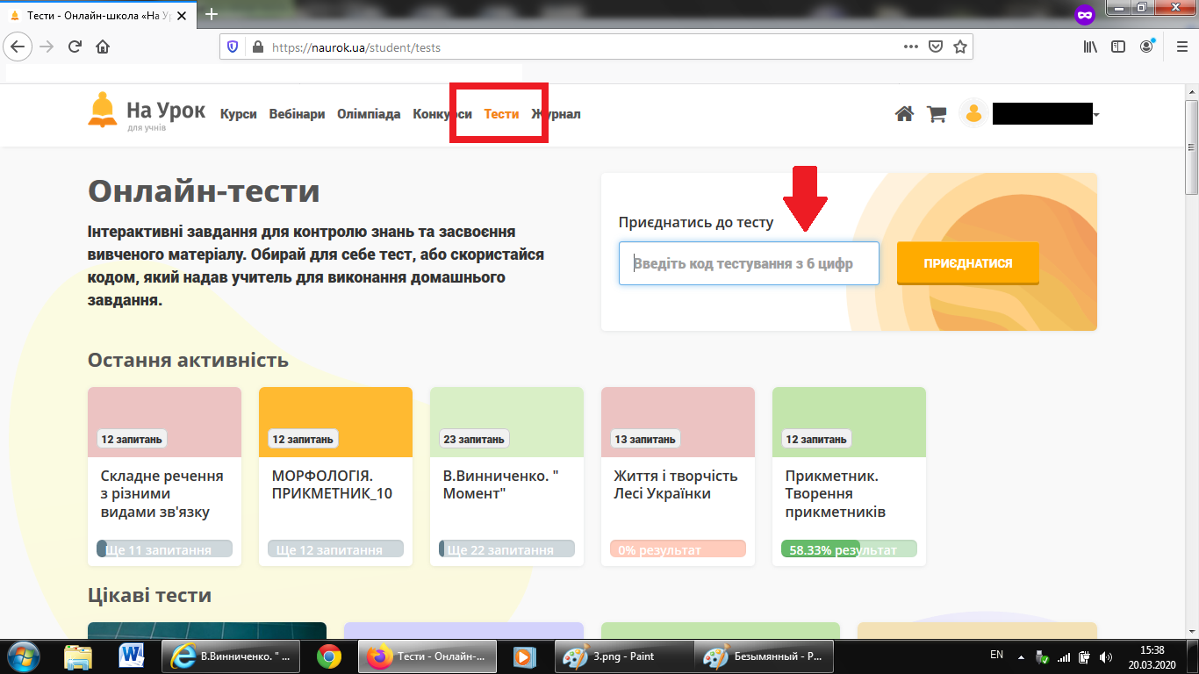Image resolution: width=1199 pixels, height=674 pixels.
Task: Open File Explorer from the taskbar
Action: click(79, 656)
